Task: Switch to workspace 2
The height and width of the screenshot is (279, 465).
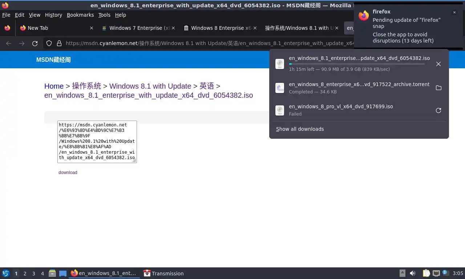Action: pos(25,274)
